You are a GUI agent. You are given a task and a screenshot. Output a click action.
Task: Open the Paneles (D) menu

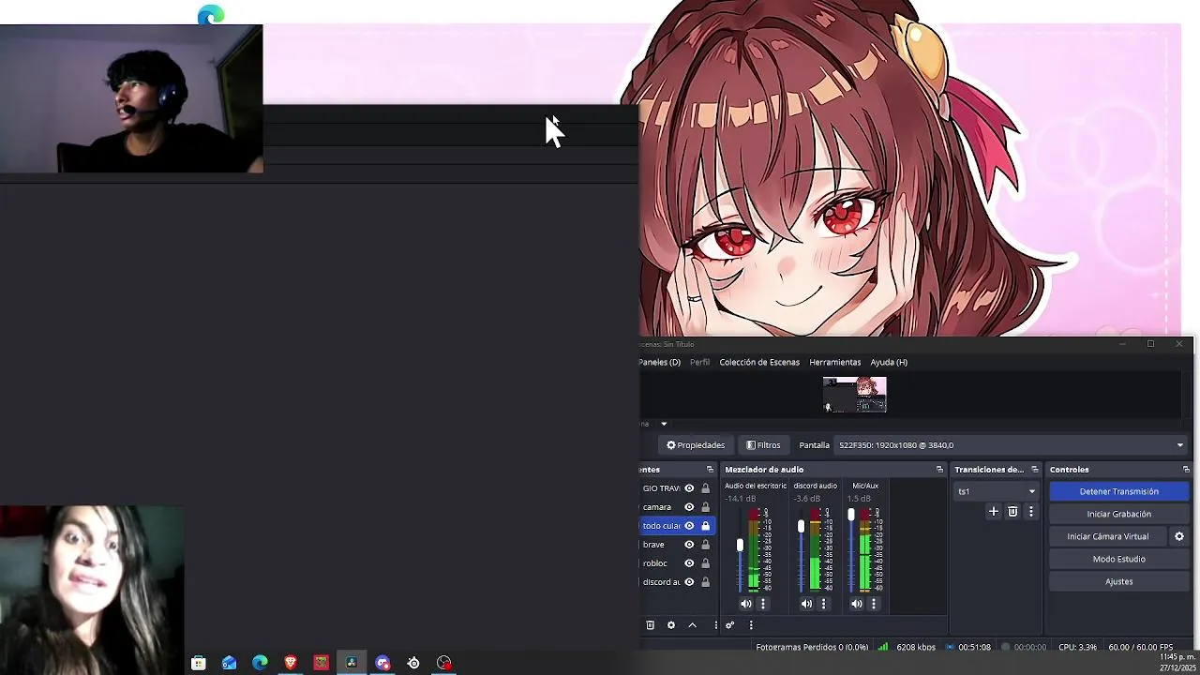point(660,362)
